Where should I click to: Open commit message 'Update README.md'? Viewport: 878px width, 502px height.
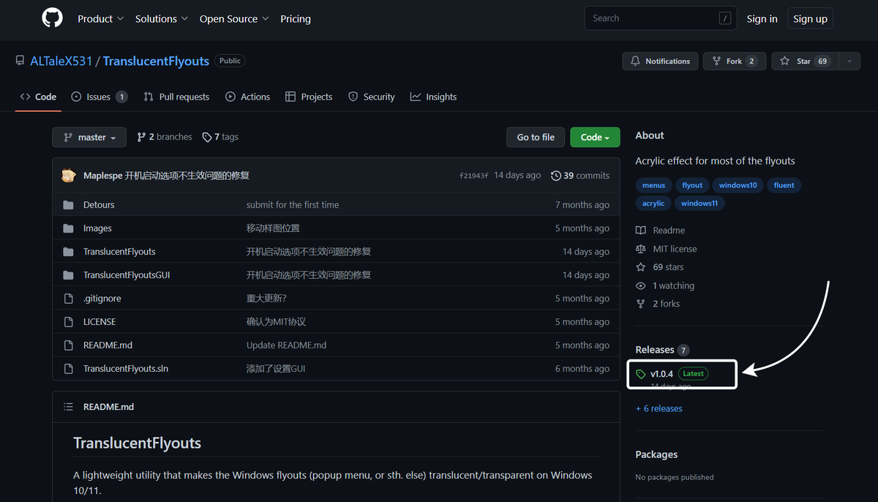click(x=286, y=345)
